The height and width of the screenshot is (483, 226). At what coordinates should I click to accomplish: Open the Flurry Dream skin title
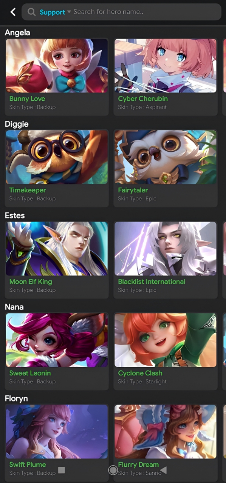coord(138,465)
